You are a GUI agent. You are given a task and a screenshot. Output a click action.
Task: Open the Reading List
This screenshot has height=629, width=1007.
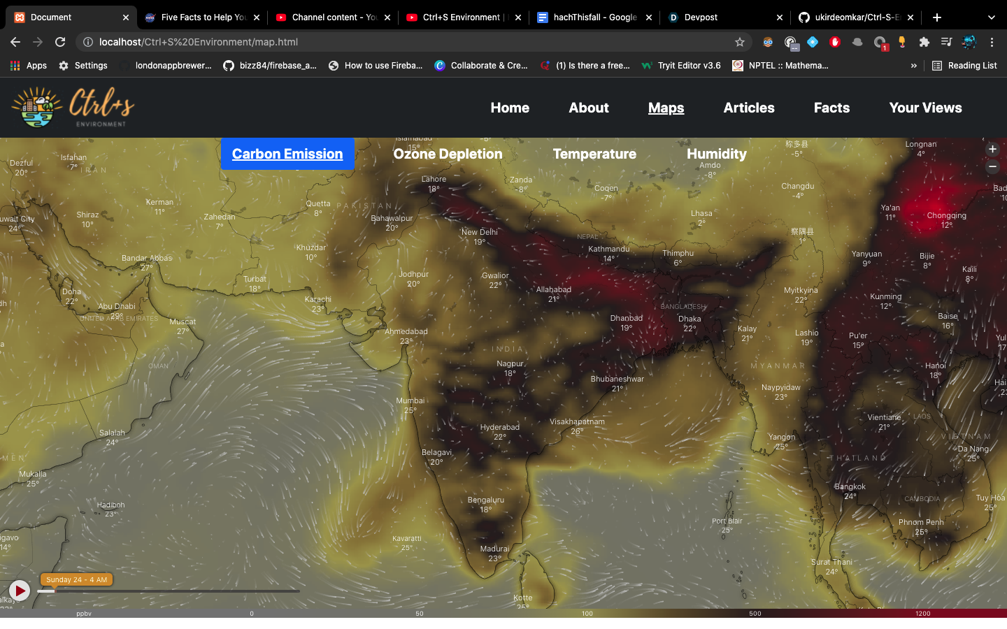click(965, 66)
